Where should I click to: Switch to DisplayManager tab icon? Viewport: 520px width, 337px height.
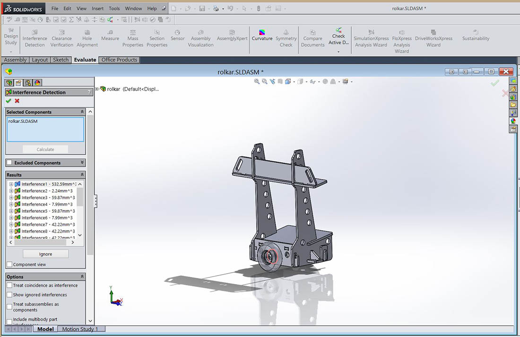pos(37,83)
